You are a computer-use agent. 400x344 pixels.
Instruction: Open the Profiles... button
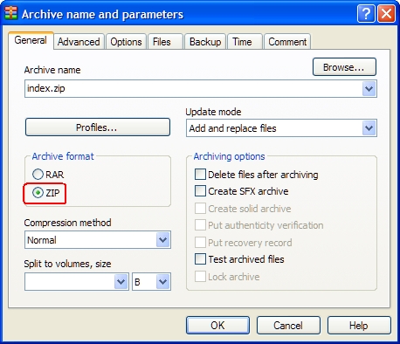tap(98, 127)
